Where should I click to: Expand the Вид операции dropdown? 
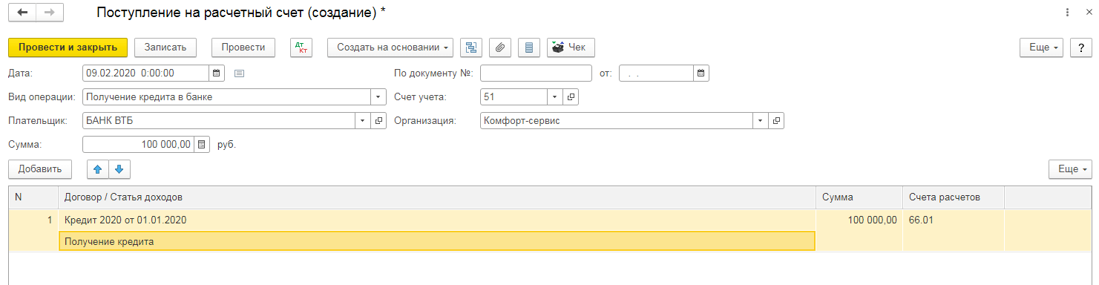tap(378, 97)
